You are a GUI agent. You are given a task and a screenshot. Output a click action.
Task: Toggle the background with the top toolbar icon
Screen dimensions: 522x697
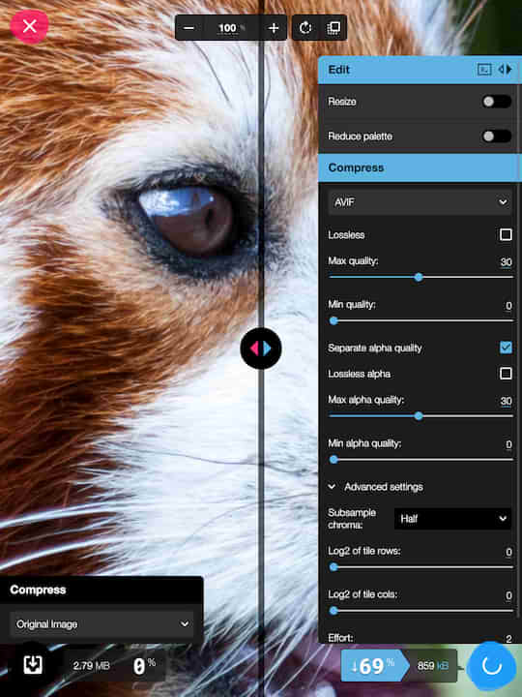pyautogui.click(x=333, y=28)
